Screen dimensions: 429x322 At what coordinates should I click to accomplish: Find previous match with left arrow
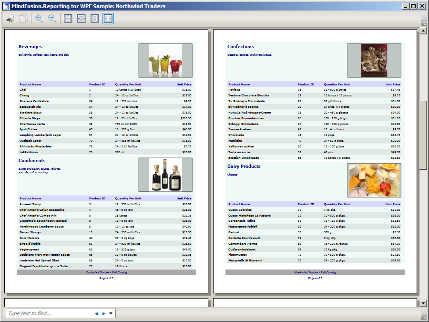(96, 313)
